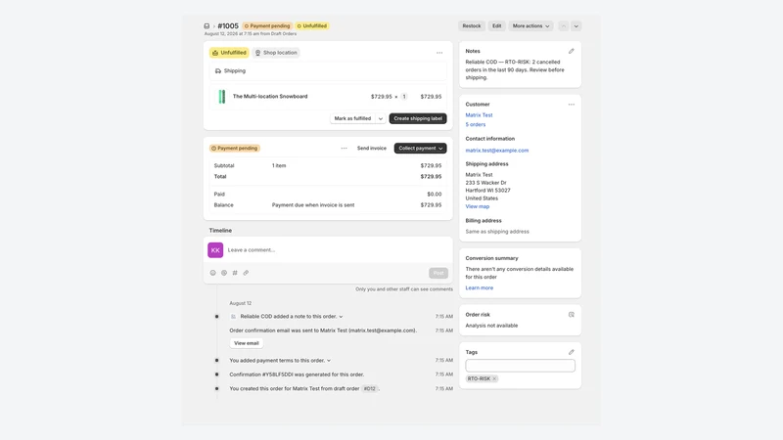Image resolution: width=783 pixels, height=440 pixels.
Task: Edit the Notes with pencil icon
Action: pyautogui.click(x=572, y=51)
